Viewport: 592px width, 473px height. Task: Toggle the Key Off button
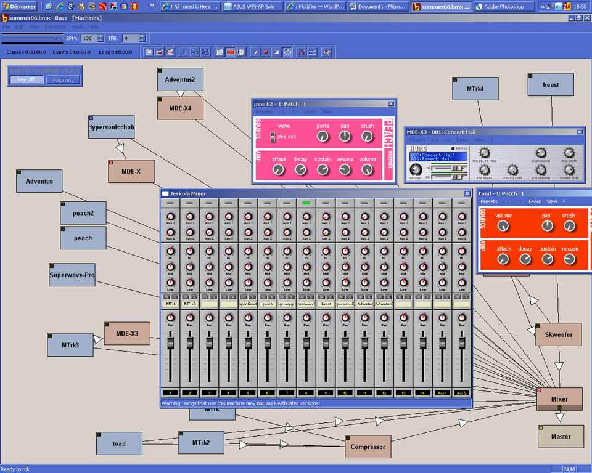point(26,79)
